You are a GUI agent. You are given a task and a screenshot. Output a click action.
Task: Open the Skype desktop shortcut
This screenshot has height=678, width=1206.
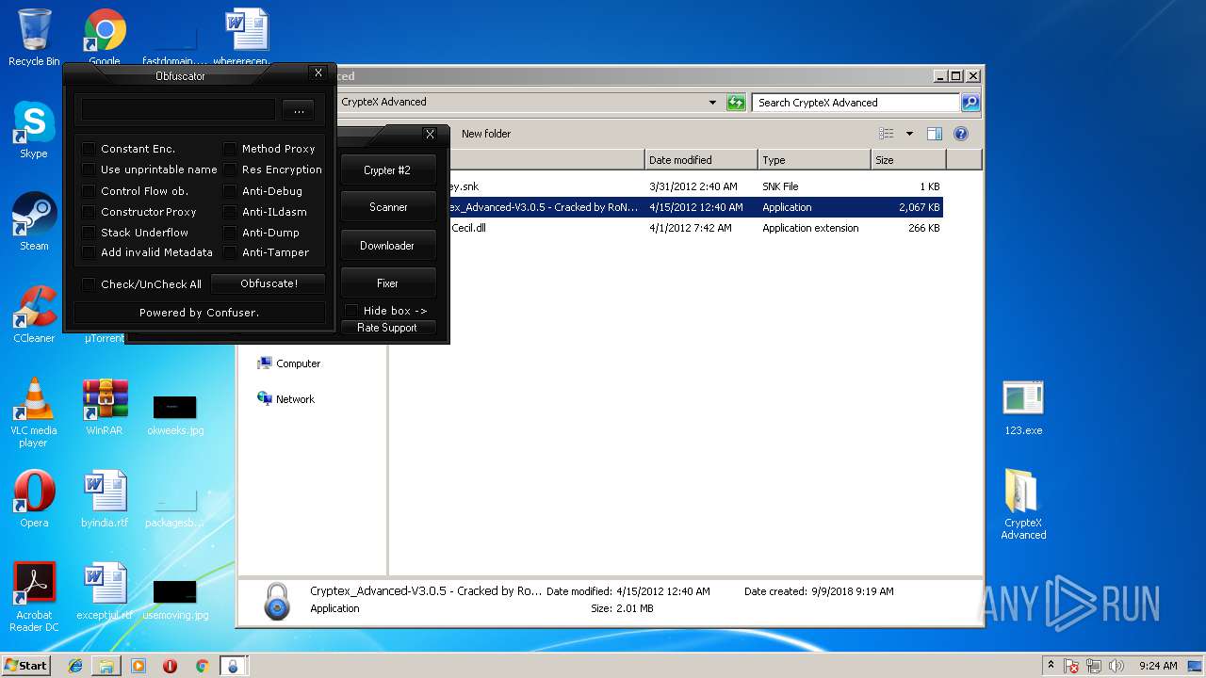pos(34,129)
